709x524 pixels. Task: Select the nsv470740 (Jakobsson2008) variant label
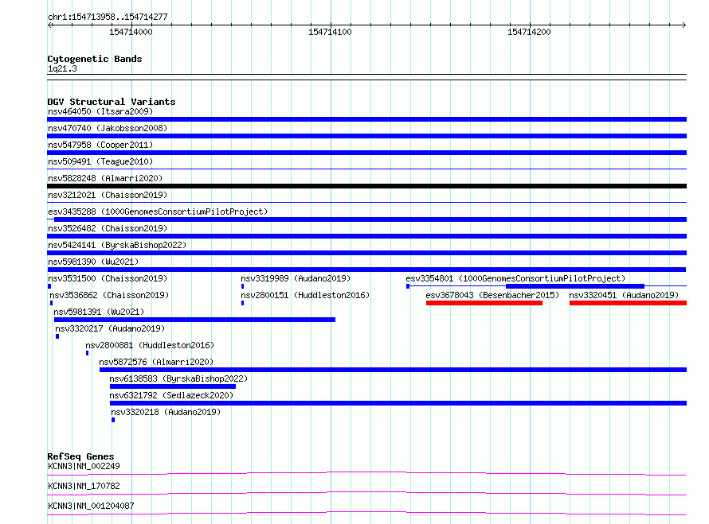[108, 128]
